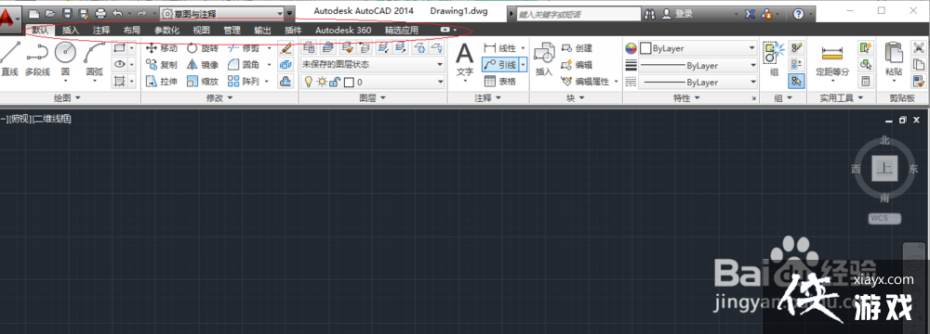Select the 引线 (Leader) tool

[500, 65]
